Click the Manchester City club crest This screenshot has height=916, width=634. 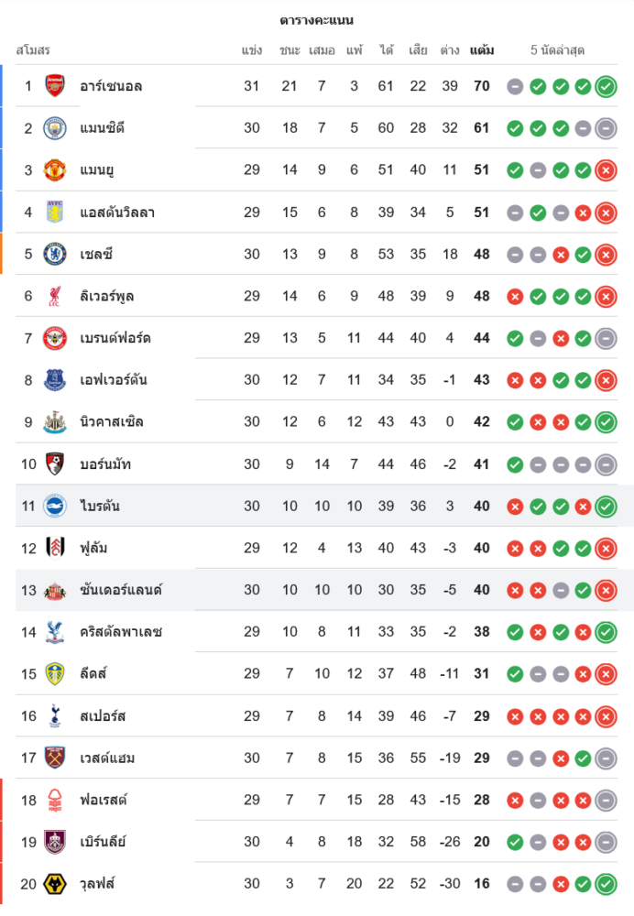pyautogui.click(x=56, y=128)
